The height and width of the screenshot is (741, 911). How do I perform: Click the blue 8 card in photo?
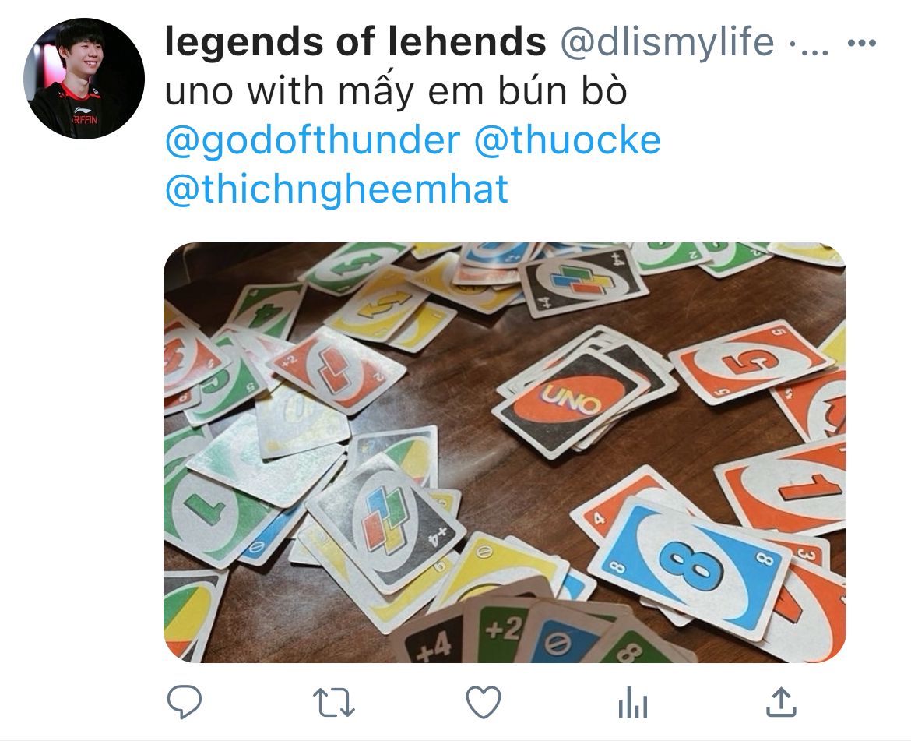690,568
